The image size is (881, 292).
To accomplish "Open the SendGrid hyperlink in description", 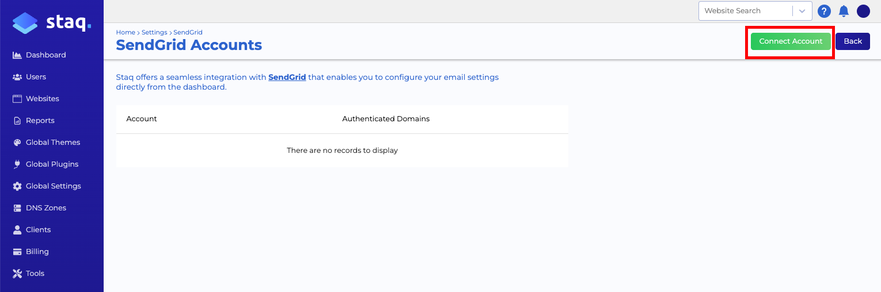I will (x=287, y=77).
